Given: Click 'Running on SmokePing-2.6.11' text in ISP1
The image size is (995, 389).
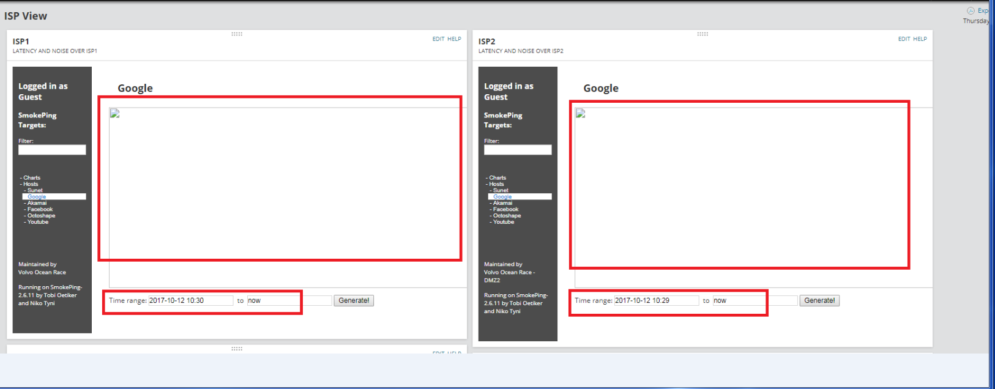Looking at the screenshot, I should click(50, 291).
